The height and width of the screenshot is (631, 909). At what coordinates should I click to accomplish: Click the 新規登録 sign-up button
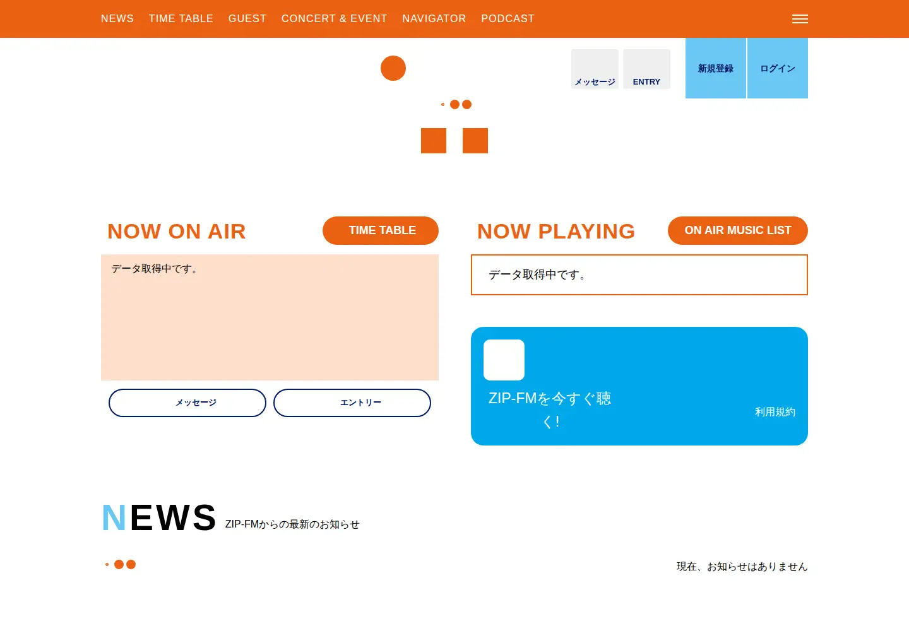[716, 68]
